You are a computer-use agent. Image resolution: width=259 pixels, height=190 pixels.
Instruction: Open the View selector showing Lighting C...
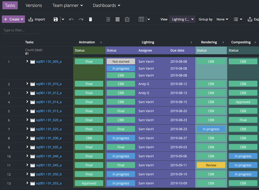click(x=182, y=19)
